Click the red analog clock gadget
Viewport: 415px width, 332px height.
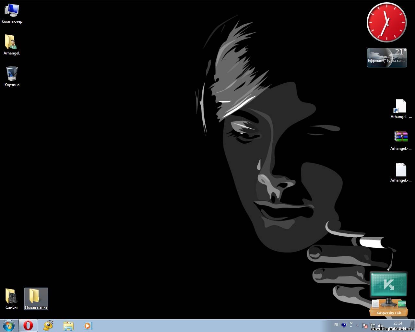(x=386, y=22)
